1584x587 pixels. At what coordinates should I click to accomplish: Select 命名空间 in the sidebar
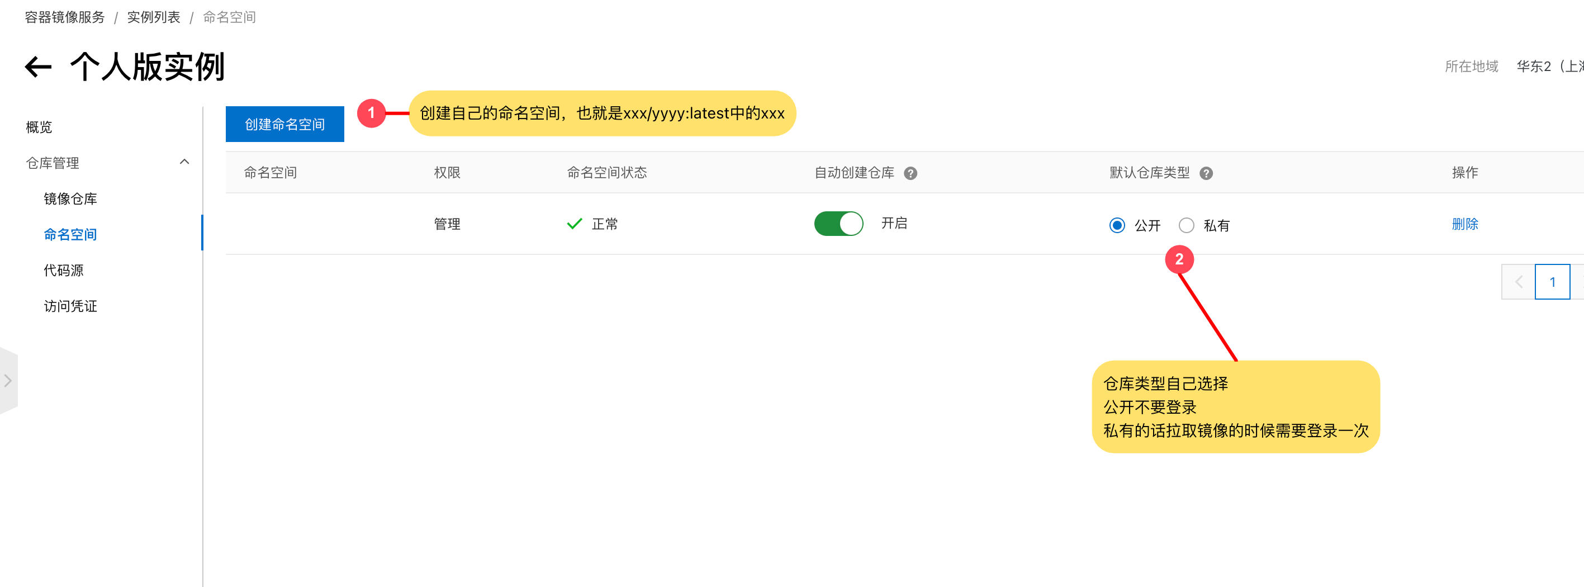pos(70,234)
